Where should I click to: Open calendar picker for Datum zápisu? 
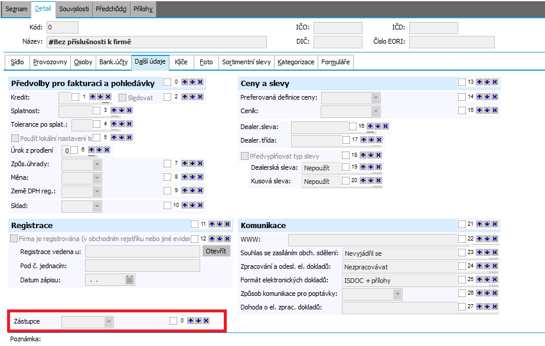(x=130, y=280)
